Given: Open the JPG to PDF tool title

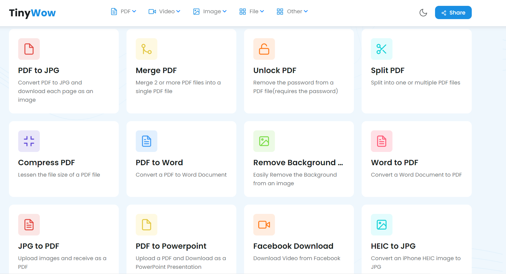Looking at the screenshot, I should (39, 246).
